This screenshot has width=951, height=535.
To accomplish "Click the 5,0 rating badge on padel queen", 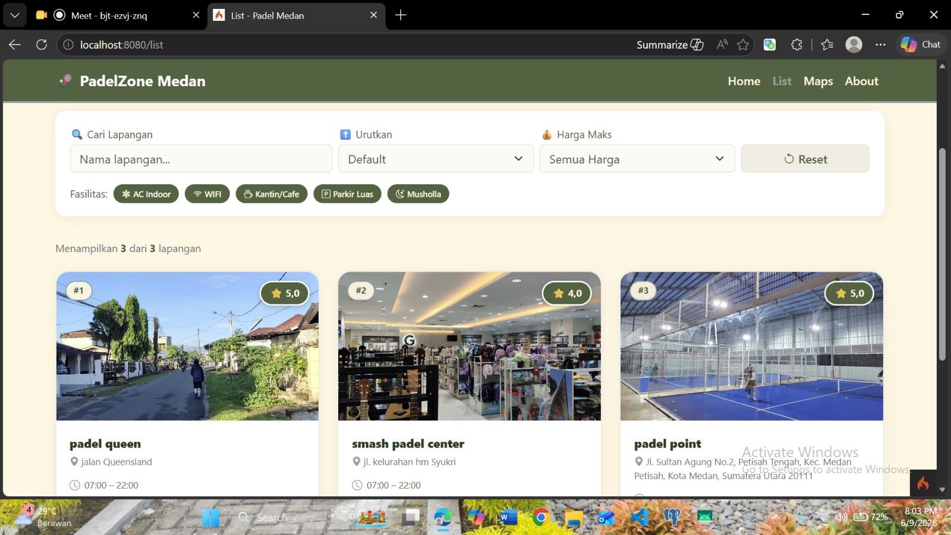I will coord(285,293).
